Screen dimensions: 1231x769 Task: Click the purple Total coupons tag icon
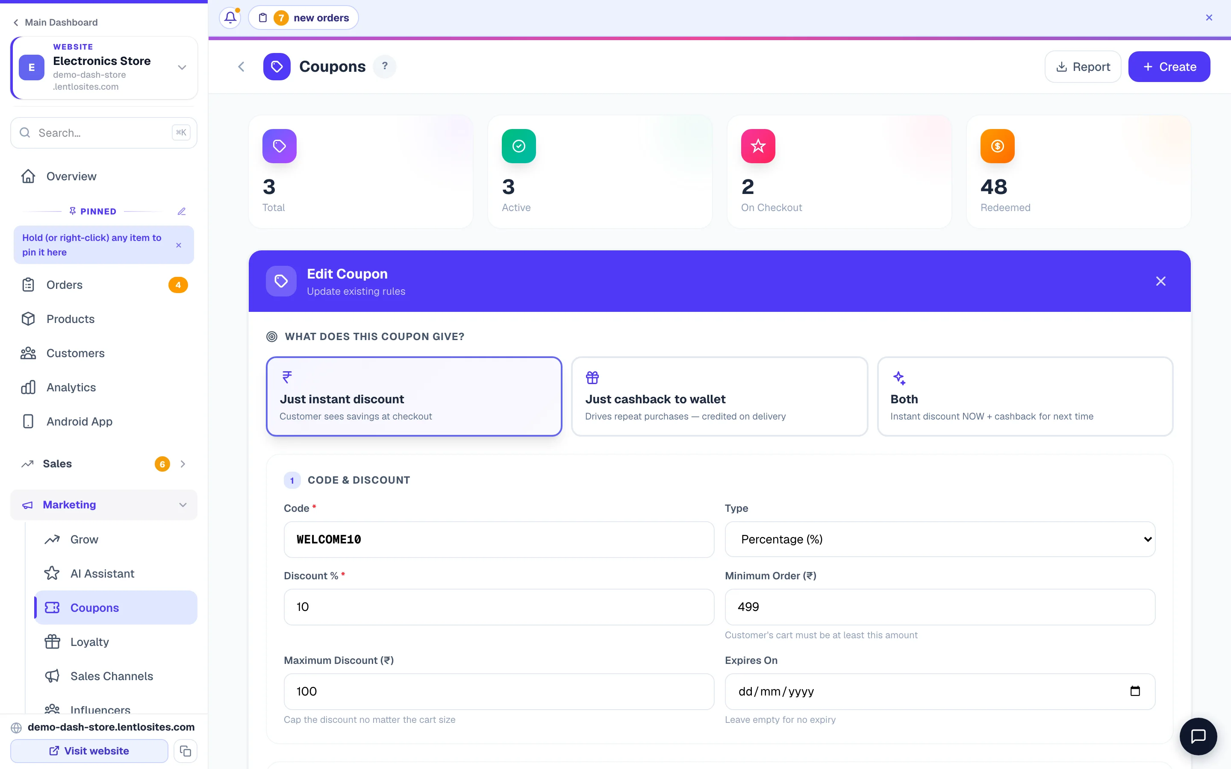[279, 146]
